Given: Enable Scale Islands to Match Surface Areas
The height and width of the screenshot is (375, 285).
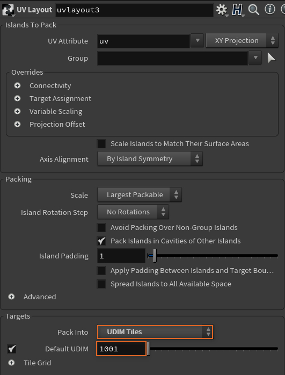Looking at the screenshot, I should tap(101, 144).
